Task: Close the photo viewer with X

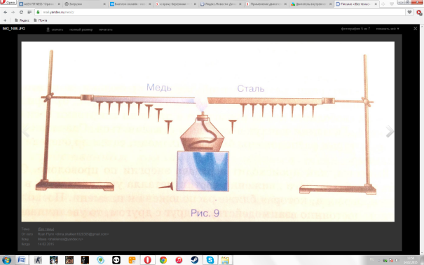Action: click(416, 29)
